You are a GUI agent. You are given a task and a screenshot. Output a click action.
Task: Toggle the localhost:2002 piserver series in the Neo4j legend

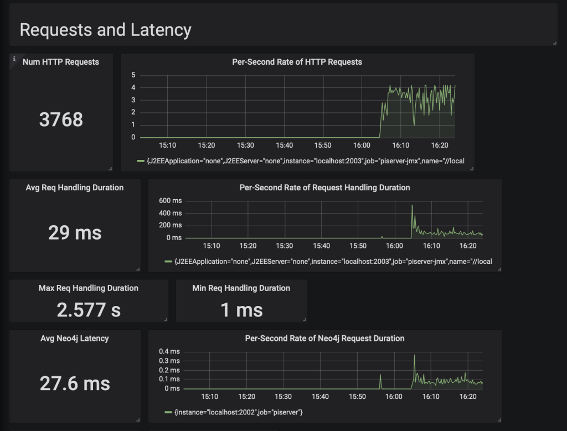click(239, 412)
